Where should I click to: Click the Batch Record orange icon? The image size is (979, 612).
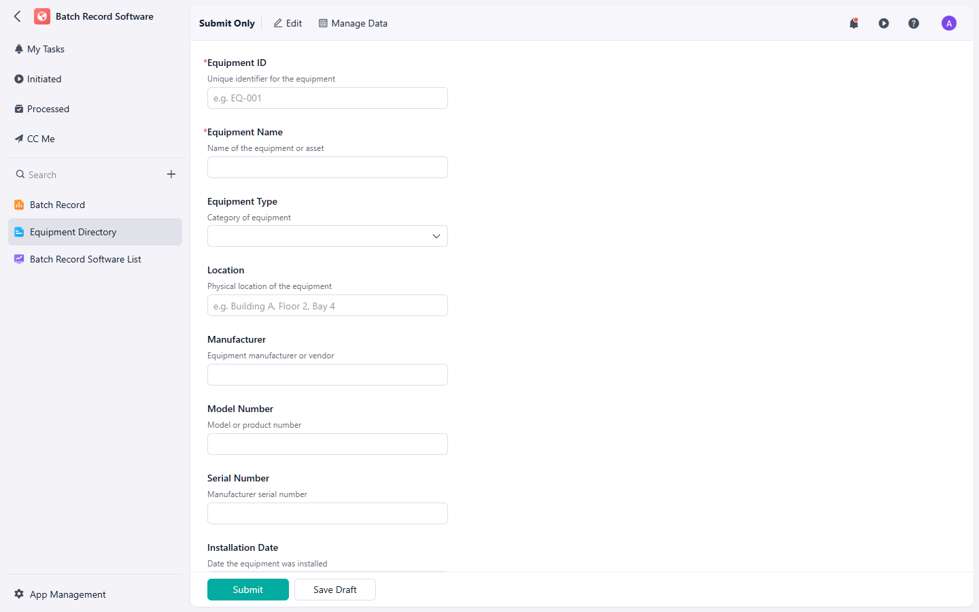[x=19, y=205]
